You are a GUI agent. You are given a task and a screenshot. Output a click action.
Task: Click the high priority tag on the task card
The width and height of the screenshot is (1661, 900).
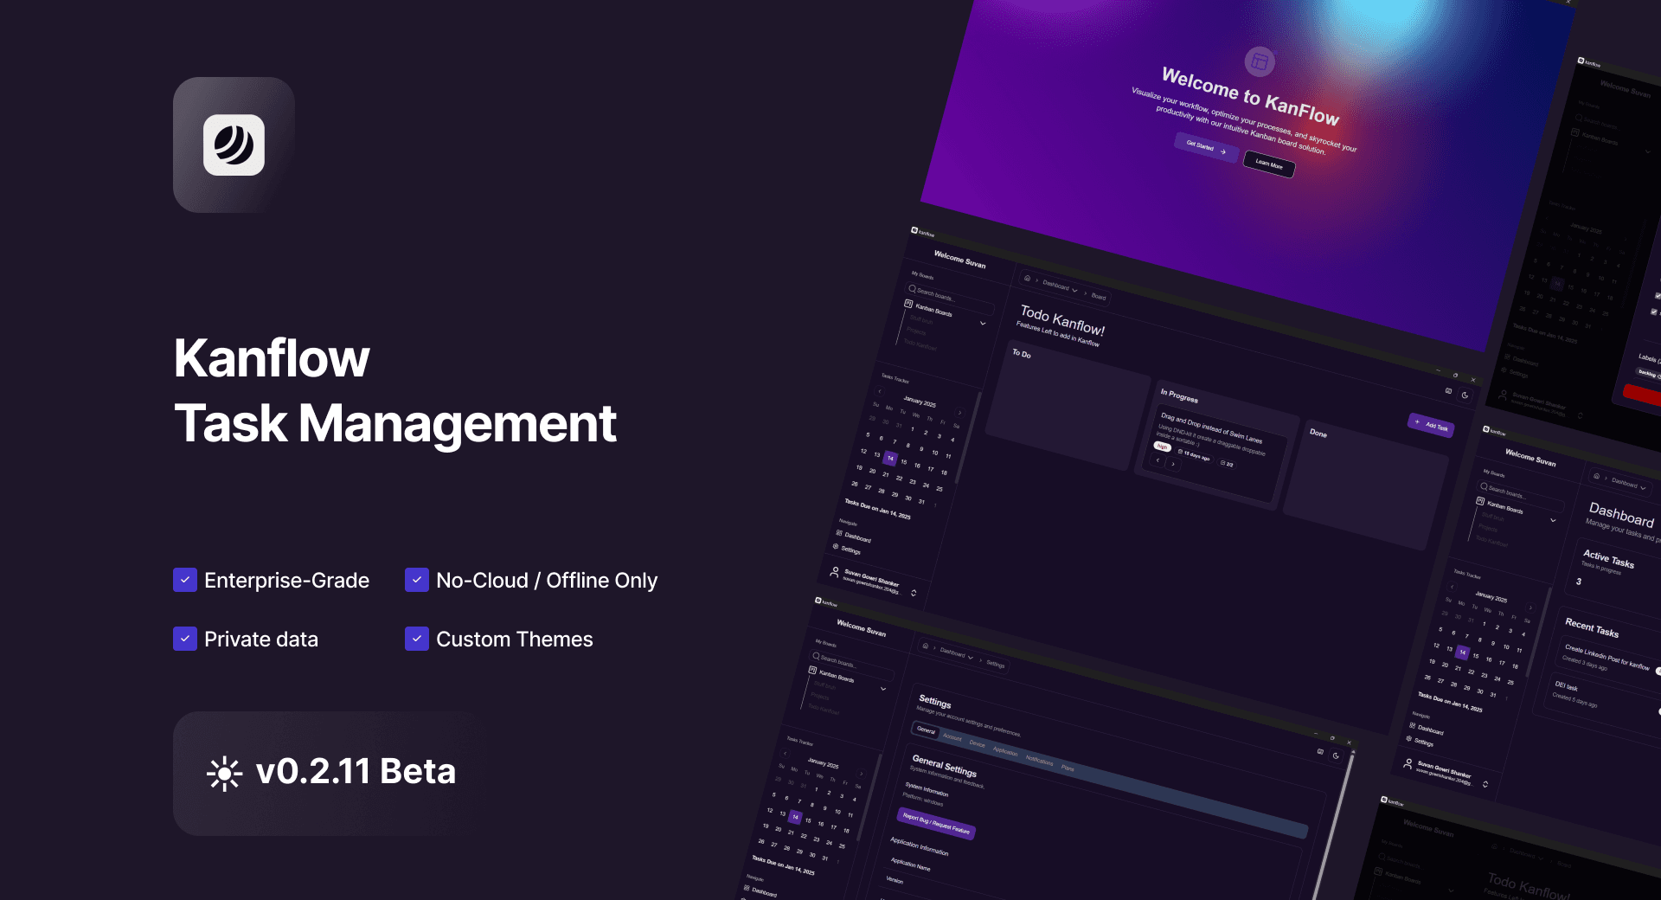point(1163,446)
